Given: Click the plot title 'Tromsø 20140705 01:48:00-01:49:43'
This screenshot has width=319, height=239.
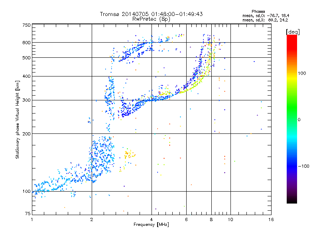Looking at the screenshot, I should click(x=151, y=14).
